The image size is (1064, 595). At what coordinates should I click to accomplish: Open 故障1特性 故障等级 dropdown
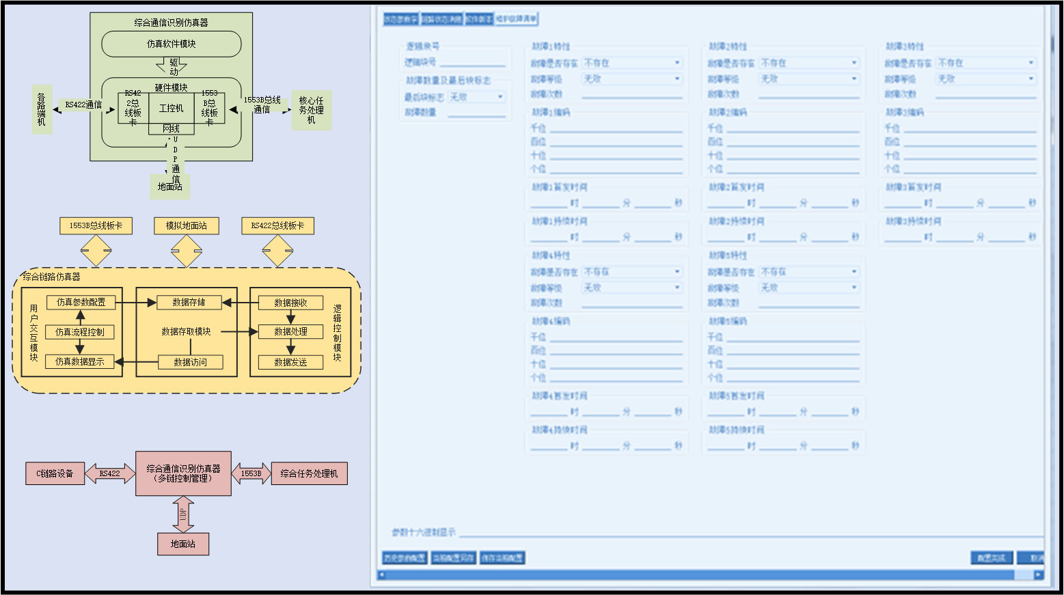(x=633, y=79)
